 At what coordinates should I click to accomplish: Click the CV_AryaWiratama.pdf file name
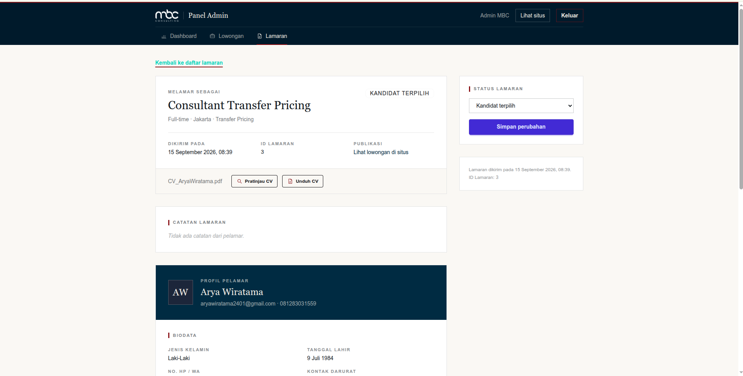tap(195, 181)
